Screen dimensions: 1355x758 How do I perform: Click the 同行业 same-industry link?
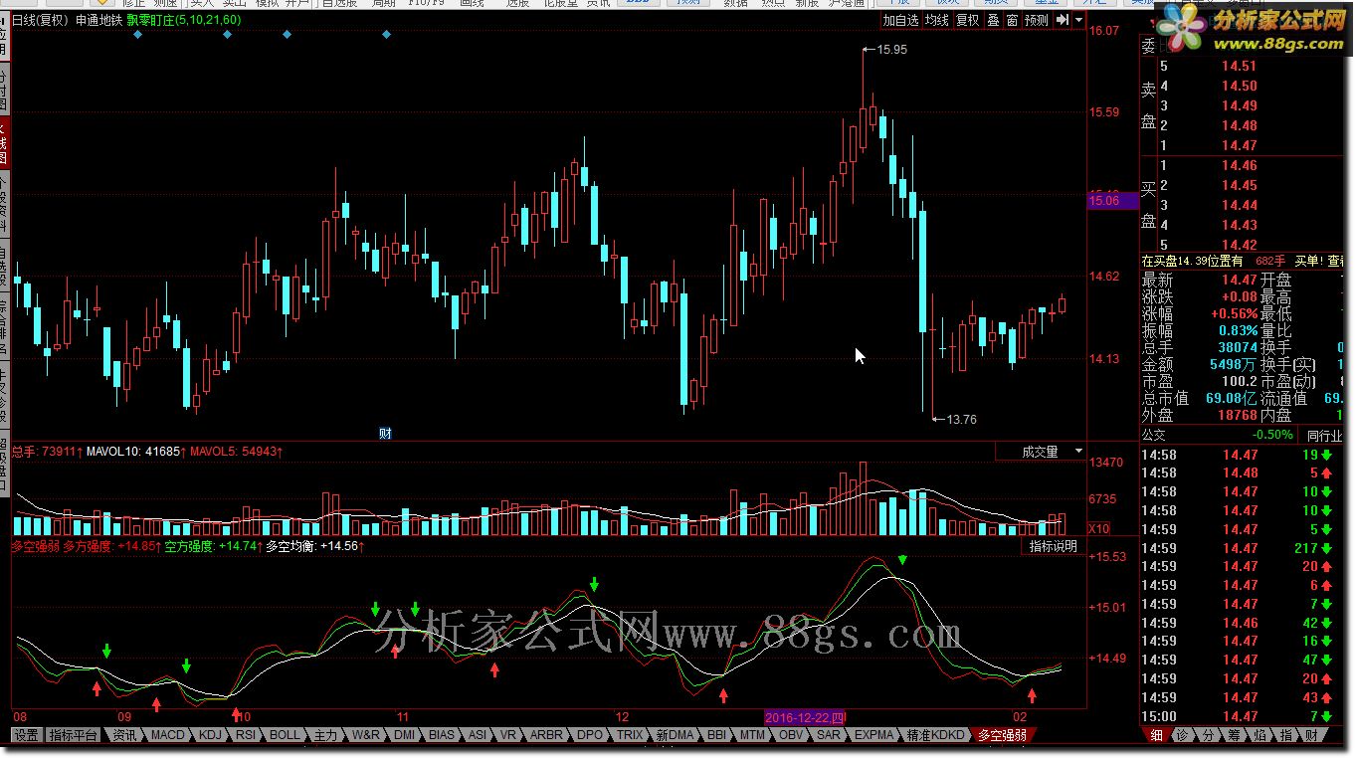coord(1324,436)
